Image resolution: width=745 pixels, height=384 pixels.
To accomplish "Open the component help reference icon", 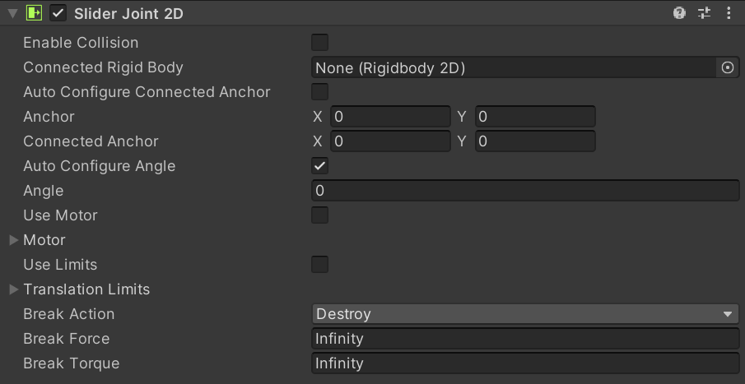I will pyautogui.click(x=679, y=13).
